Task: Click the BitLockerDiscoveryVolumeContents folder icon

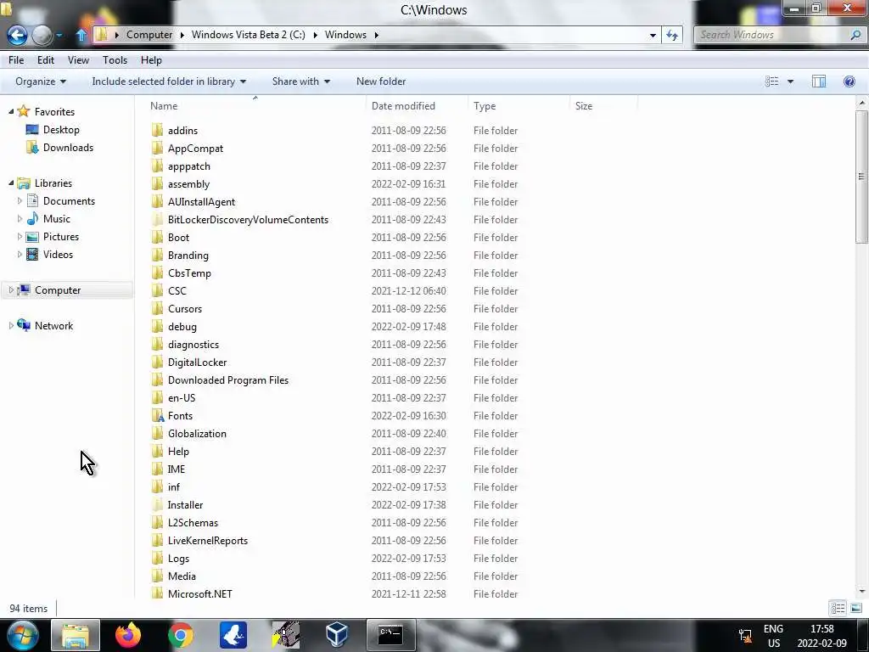Action: coord(157,220)
